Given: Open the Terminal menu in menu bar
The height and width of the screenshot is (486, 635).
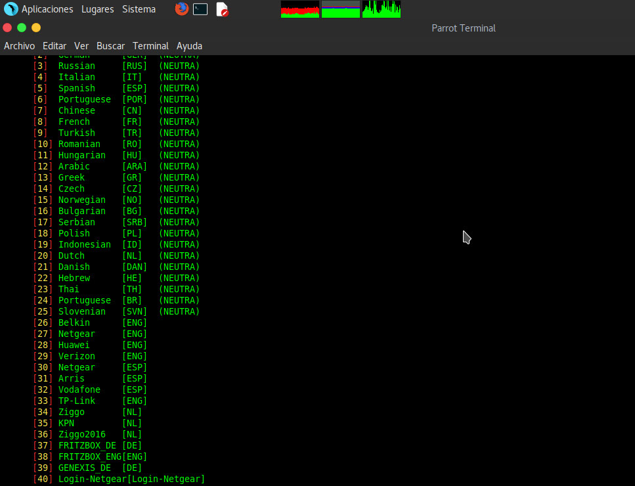Looking at the screenshot, I should pos(150,46).
